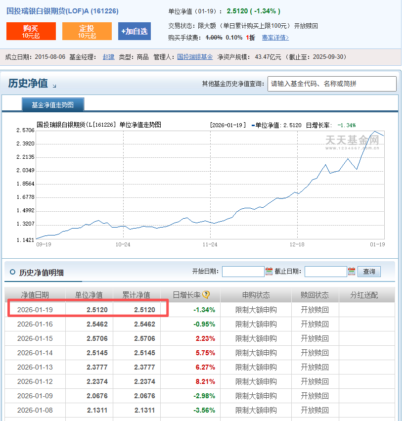Click the circle bullet icon before 历史净值明细
The width and height of the screenshot is (407, 421).
point(12,272)
